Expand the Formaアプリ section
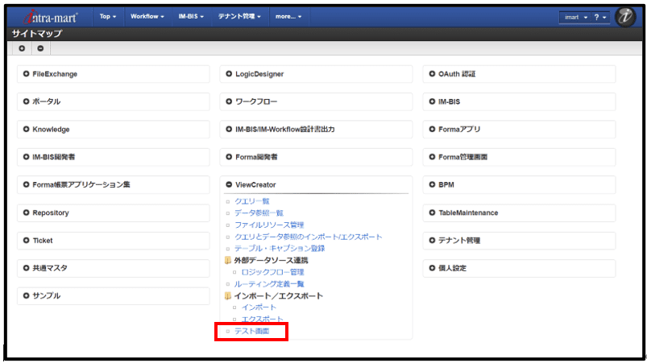 tap(519, 130)
